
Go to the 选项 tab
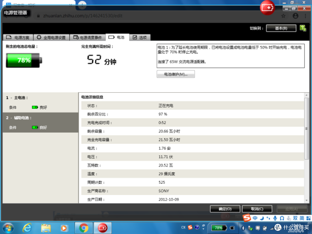140,37
